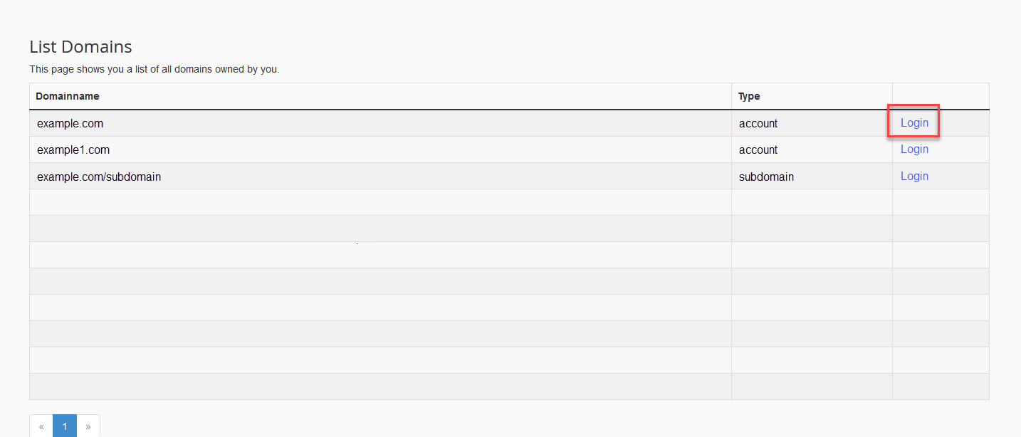Image resolution: width=1021 pixels, height=437 pixels.
Task: Click the Domainname column header
Action: 68,96
